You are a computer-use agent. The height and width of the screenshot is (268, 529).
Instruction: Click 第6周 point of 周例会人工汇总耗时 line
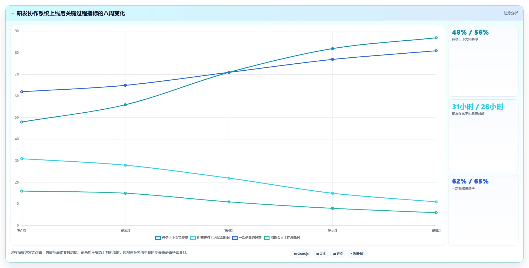(332, 208)
